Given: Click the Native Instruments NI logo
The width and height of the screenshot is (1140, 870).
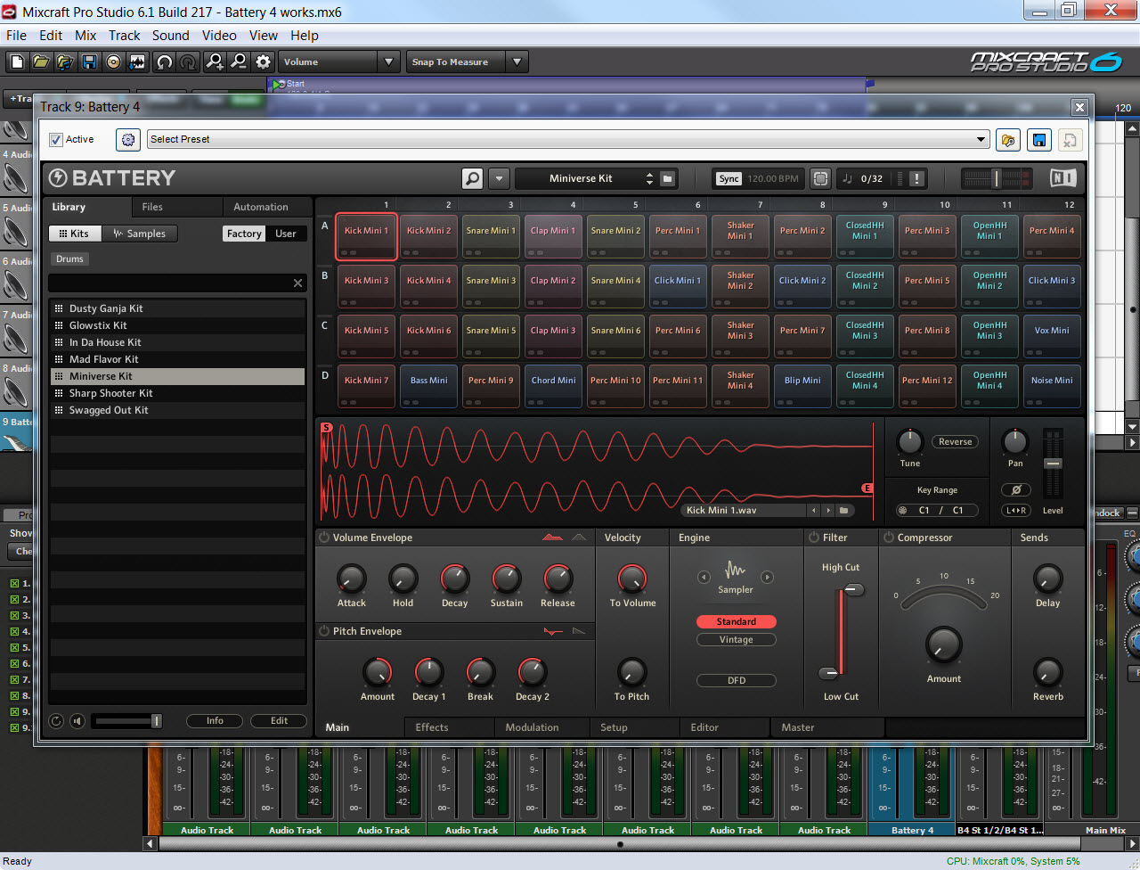Looking at the screenshot, I should 1063,178.
